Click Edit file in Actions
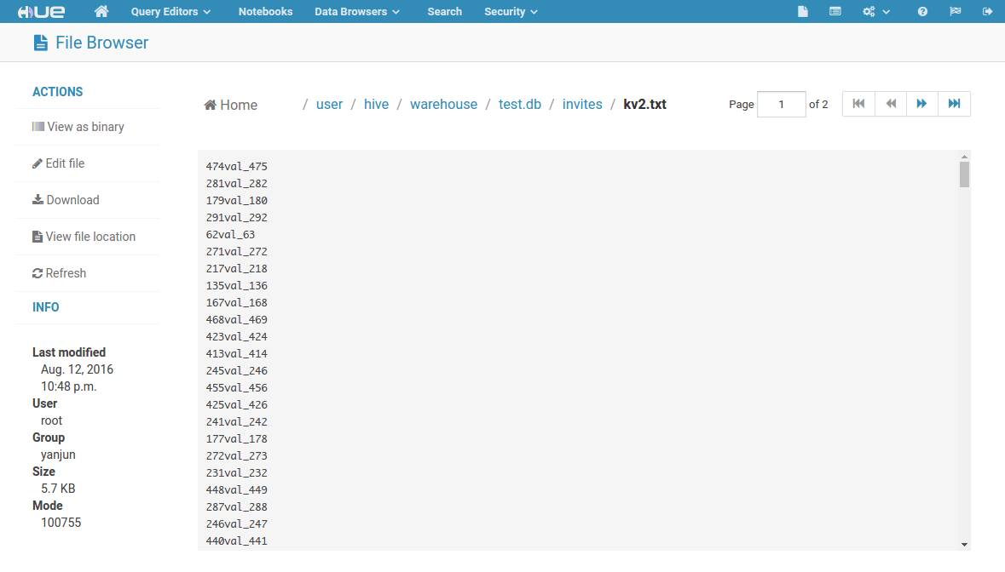Image resolution: width=1005 pixels, height=572 pixels. coord(59,163)
